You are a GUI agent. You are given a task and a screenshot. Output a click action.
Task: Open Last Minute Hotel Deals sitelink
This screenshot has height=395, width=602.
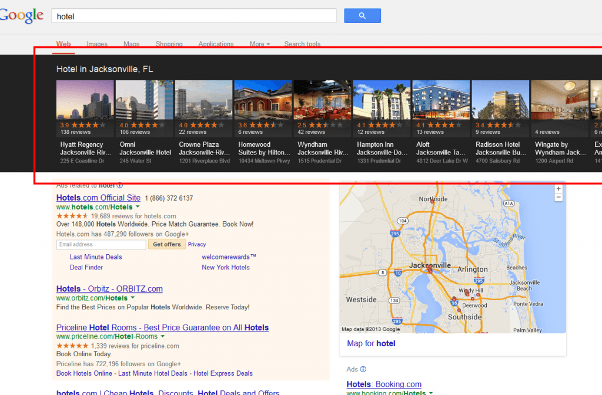[152, 373]
